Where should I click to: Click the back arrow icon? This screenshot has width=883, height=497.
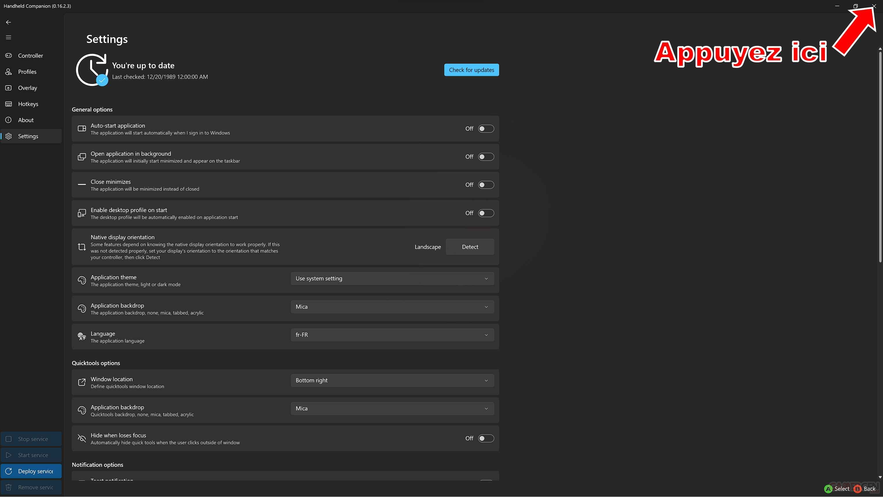pyautogui.click(x=9, y=22)
